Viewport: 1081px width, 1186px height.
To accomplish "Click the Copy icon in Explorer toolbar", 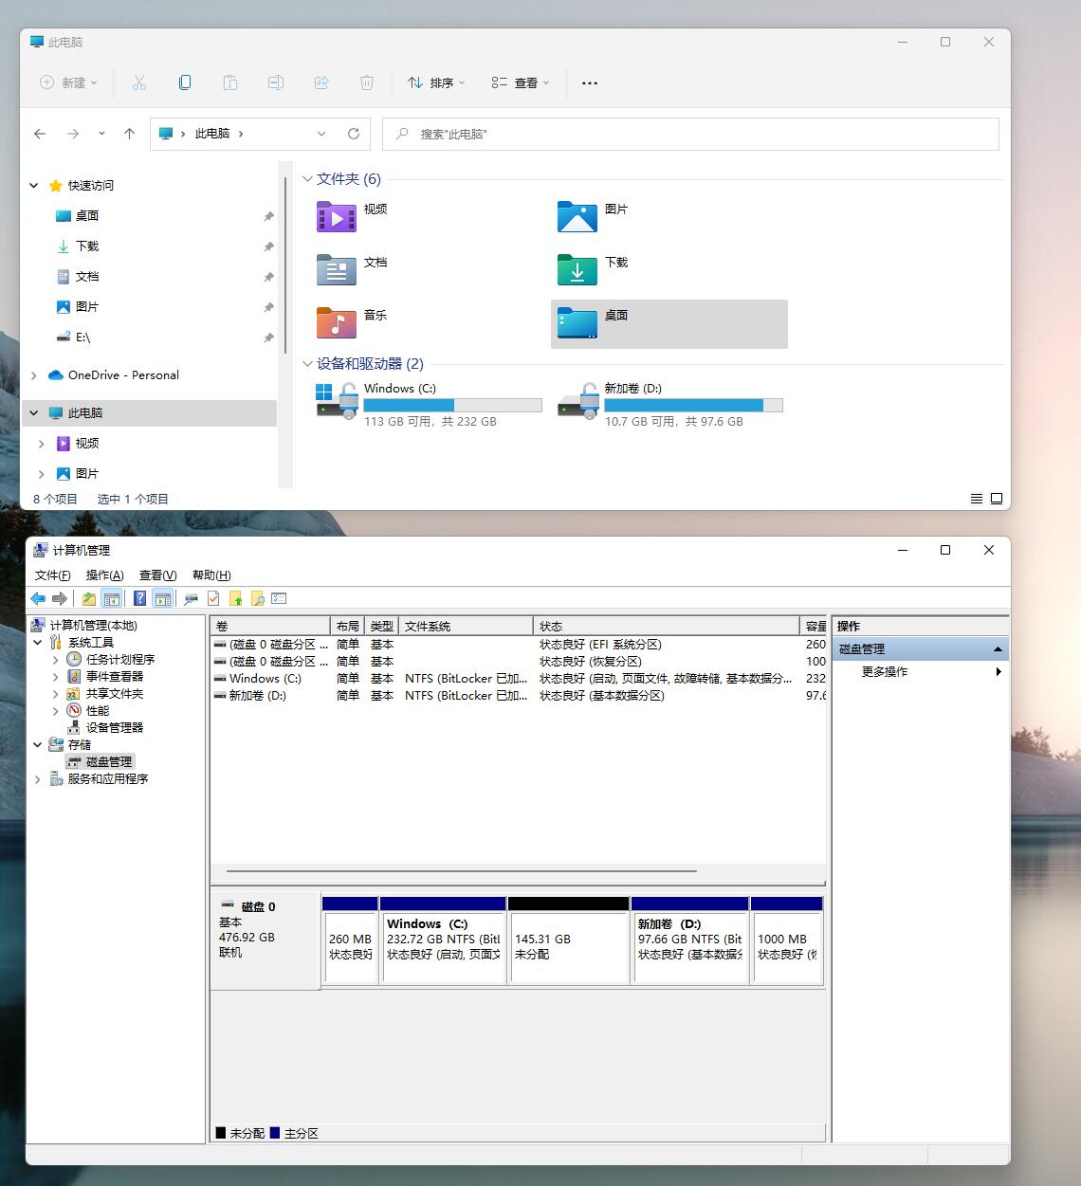I will tap(185, 82).
